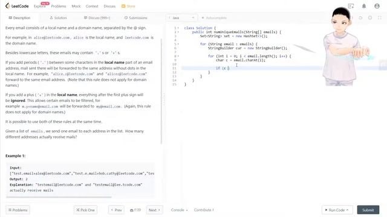Open the playground icon in header

(351, 6)
